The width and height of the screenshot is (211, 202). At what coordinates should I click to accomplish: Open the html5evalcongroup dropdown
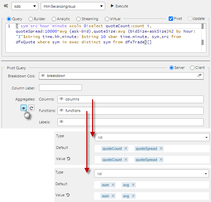pos(72,6)
